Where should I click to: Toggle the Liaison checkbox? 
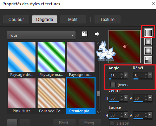[x=112, y=123]
